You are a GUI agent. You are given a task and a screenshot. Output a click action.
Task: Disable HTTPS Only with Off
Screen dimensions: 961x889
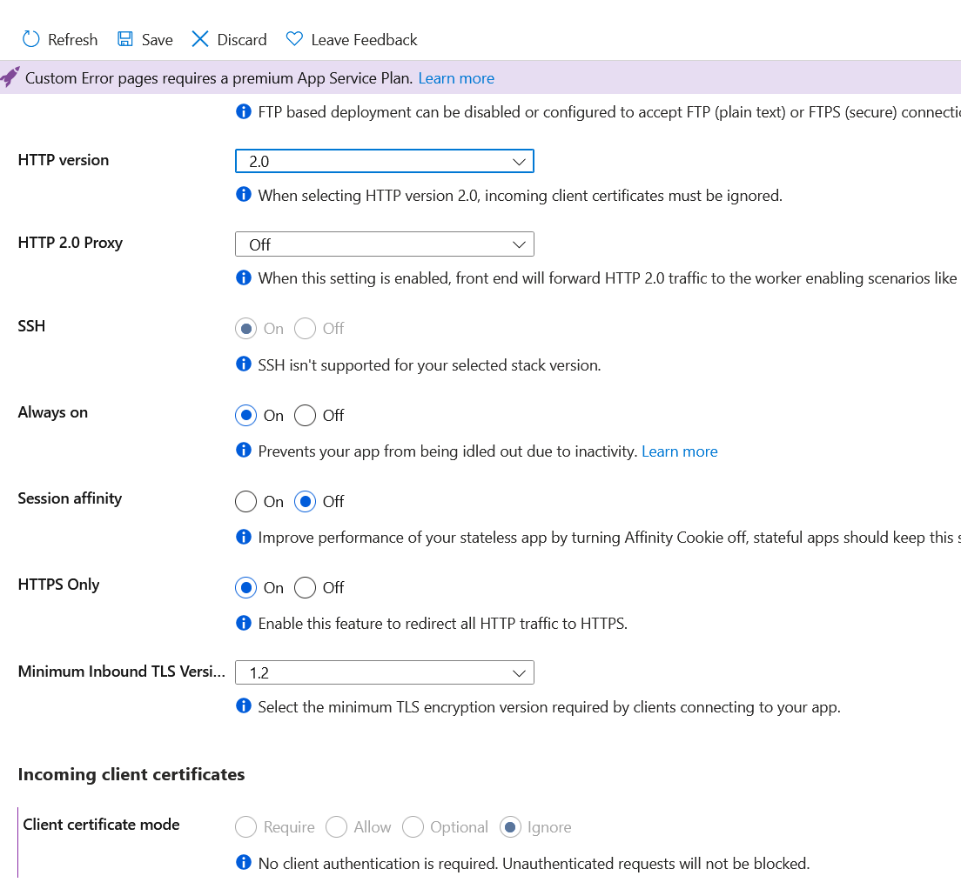[x=305, y=588]
